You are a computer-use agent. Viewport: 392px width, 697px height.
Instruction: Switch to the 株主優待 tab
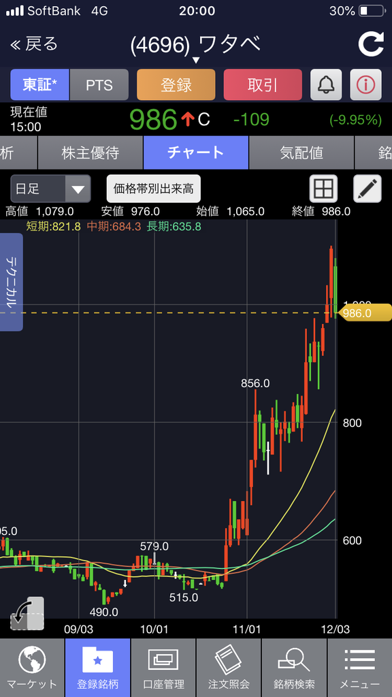pyautogui.click(x=91, y=153)
